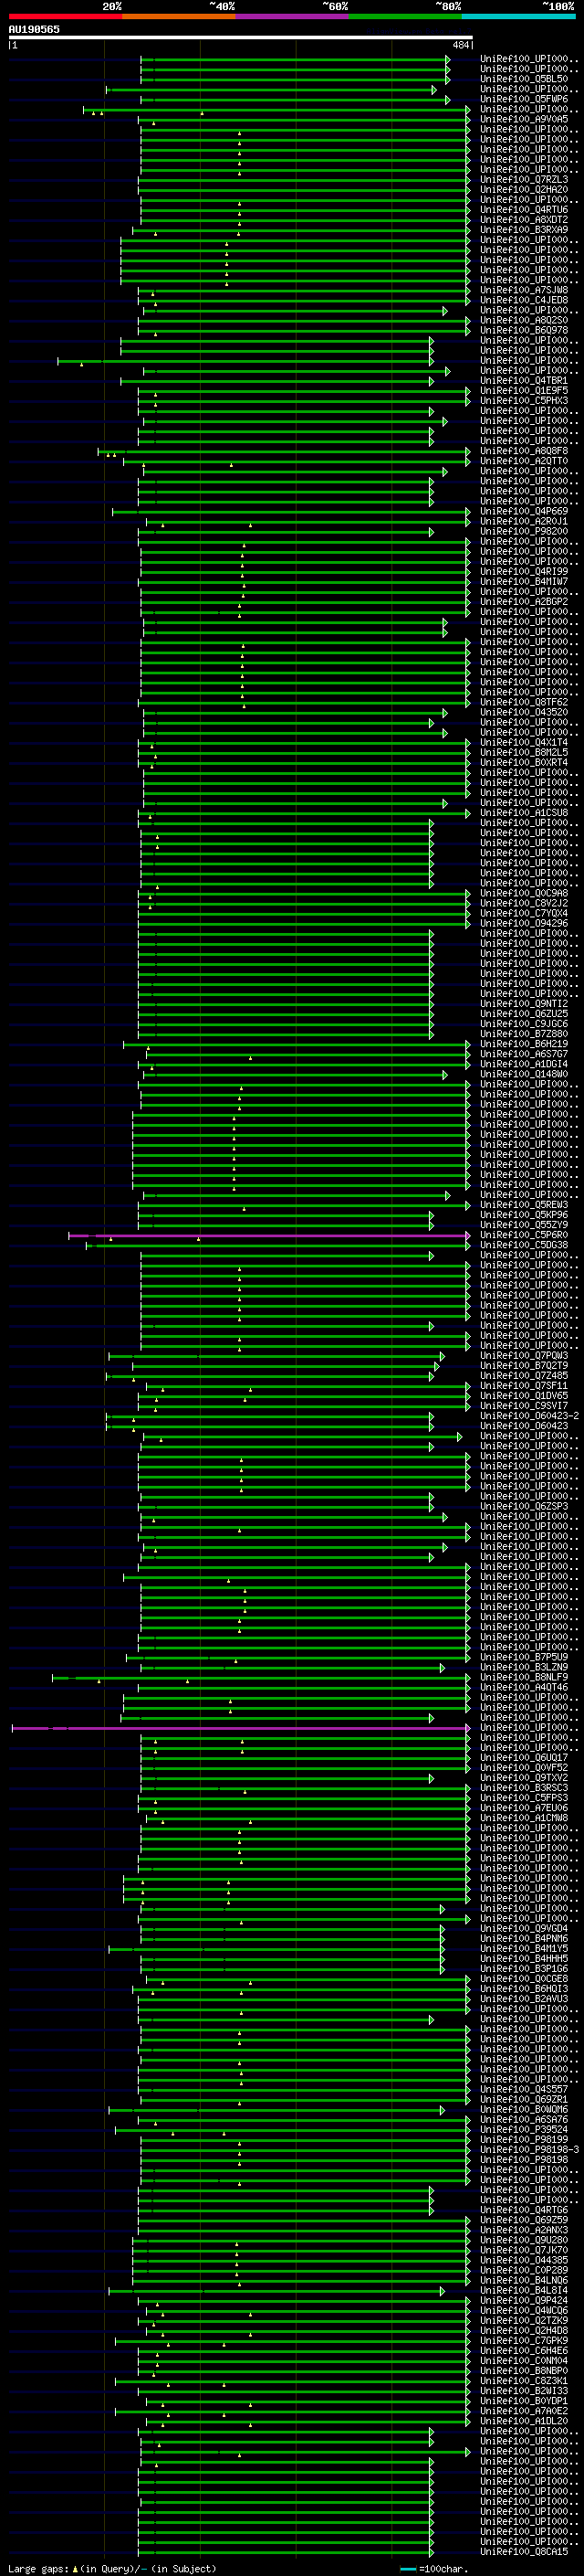Select label UniRef100_Q6UQ17
The height and width of the screenshot is (2576, 584).
pyautogui.click(x=524, y=1757)
